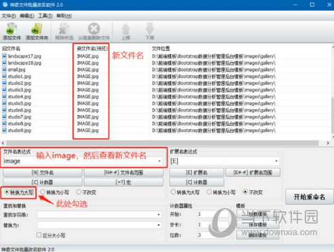Click the [E#-#] 扩展名范围 button
This screenshot has width=334, height=252.
(253, 173)
